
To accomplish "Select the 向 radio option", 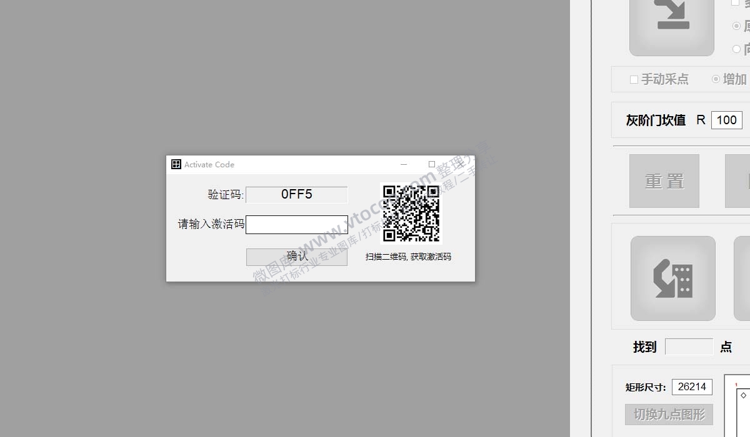I will [736, 47].
